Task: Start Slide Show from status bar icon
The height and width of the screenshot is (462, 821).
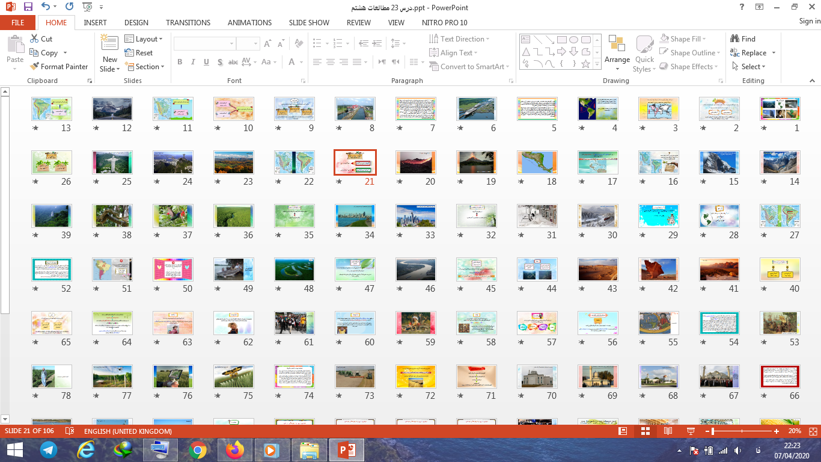Action: [691, 431]
